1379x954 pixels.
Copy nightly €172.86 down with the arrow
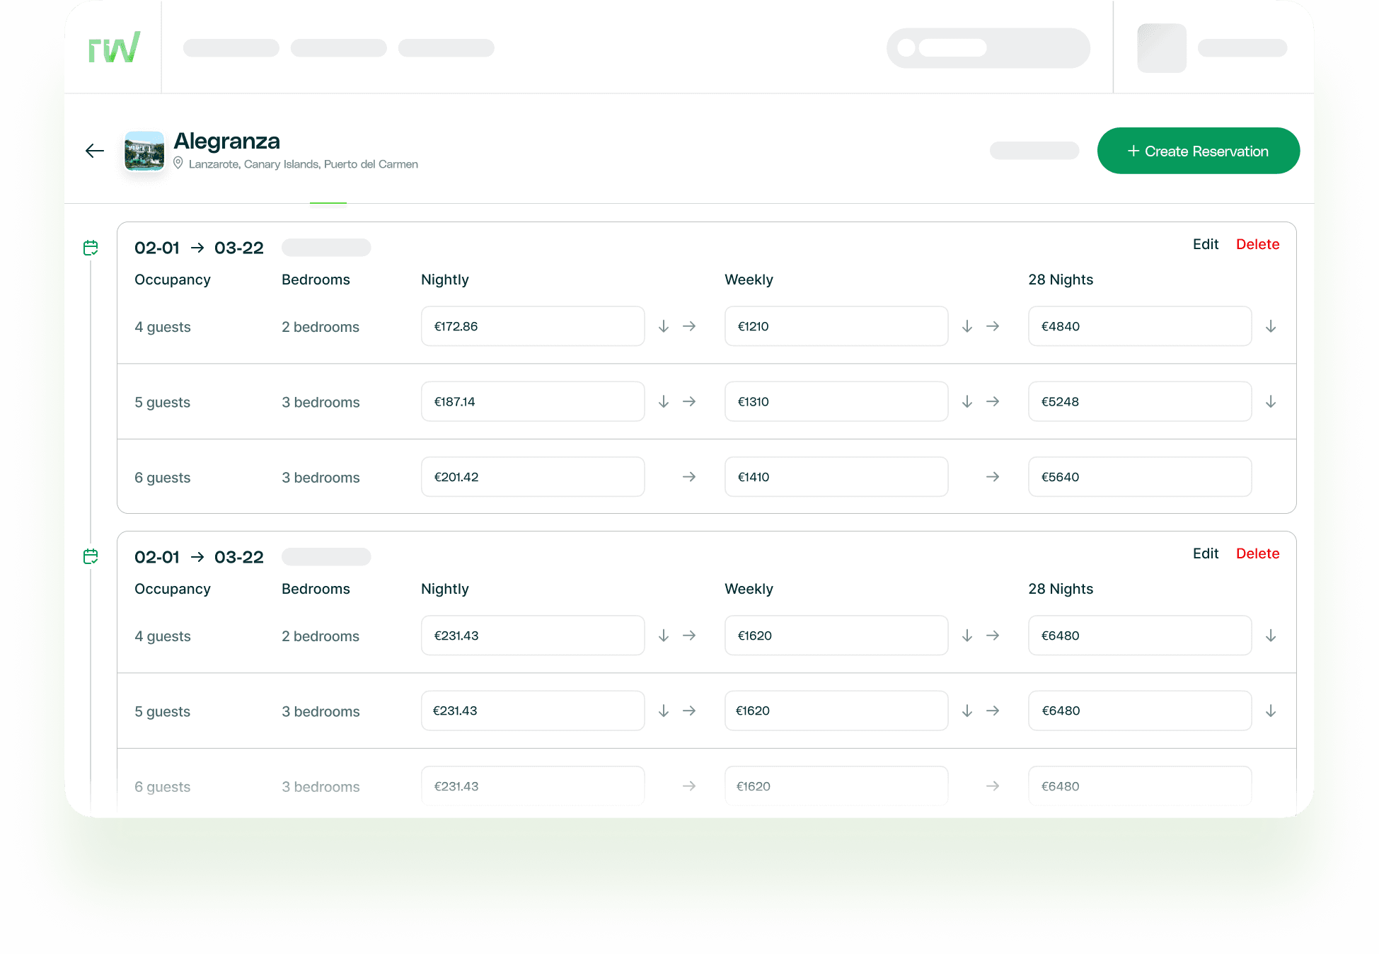pos(664,326)
